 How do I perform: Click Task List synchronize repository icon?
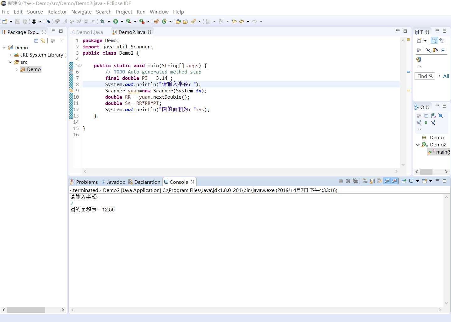[x=418, y=59]
